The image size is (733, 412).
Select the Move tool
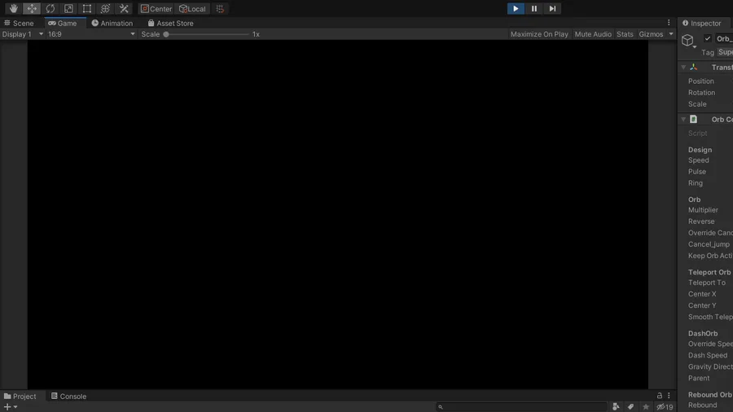32,8
